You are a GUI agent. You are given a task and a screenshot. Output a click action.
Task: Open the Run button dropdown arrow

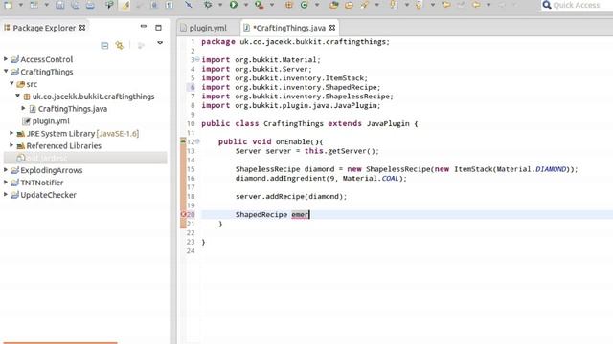coord(246,5)
